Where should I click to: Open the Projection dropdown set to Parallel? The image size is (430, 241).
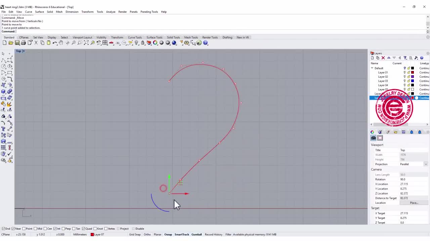[426, 164]
